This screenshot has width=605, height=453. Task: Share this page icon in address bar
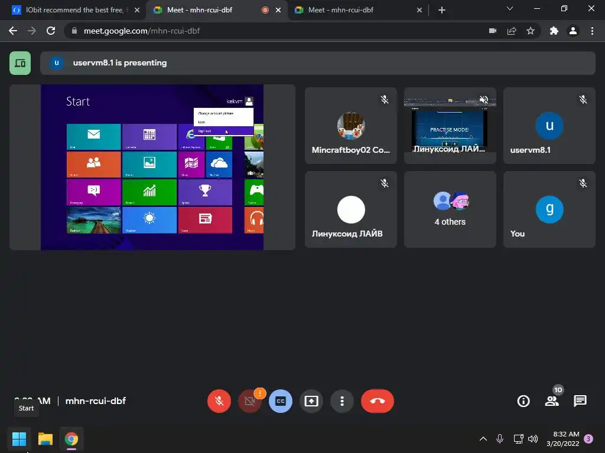(x=512, y=31)
